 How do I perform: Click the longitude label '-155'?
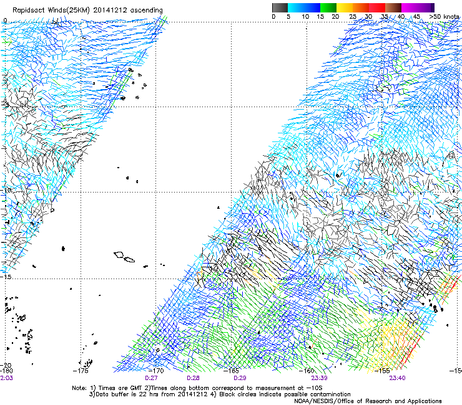[x=382, y=371]
